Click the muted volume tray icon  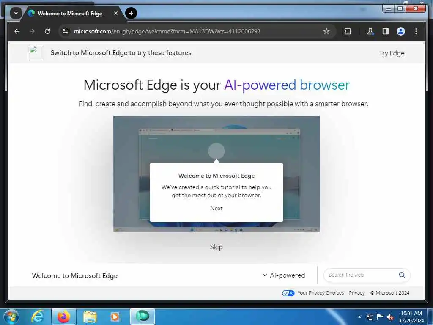(x=390, y=317)
